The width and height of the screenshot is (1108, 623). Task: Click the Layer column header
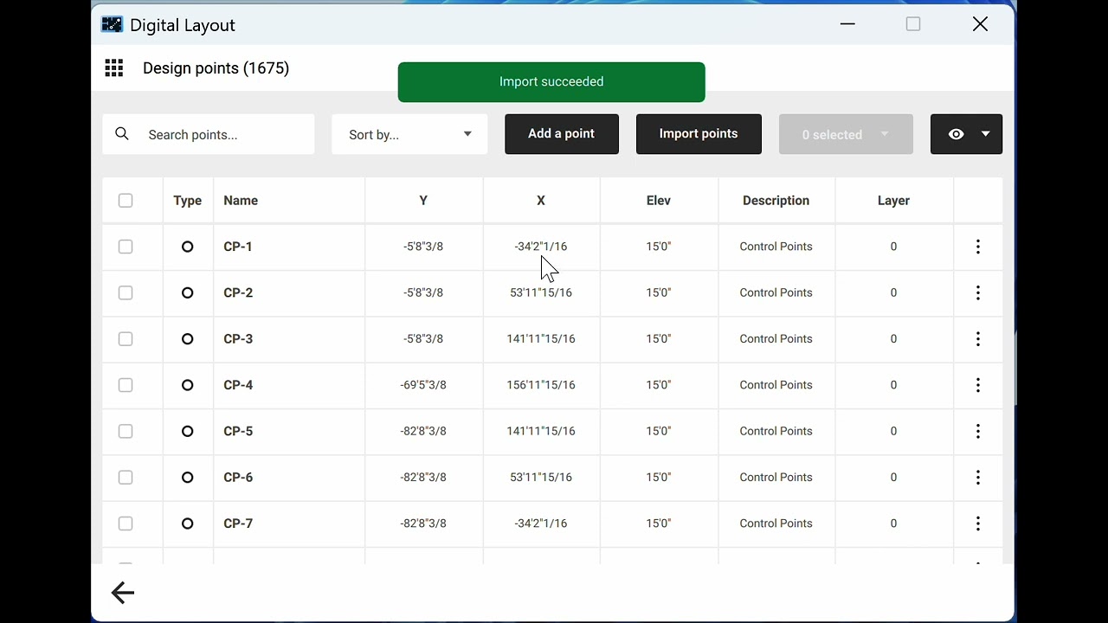893,201
